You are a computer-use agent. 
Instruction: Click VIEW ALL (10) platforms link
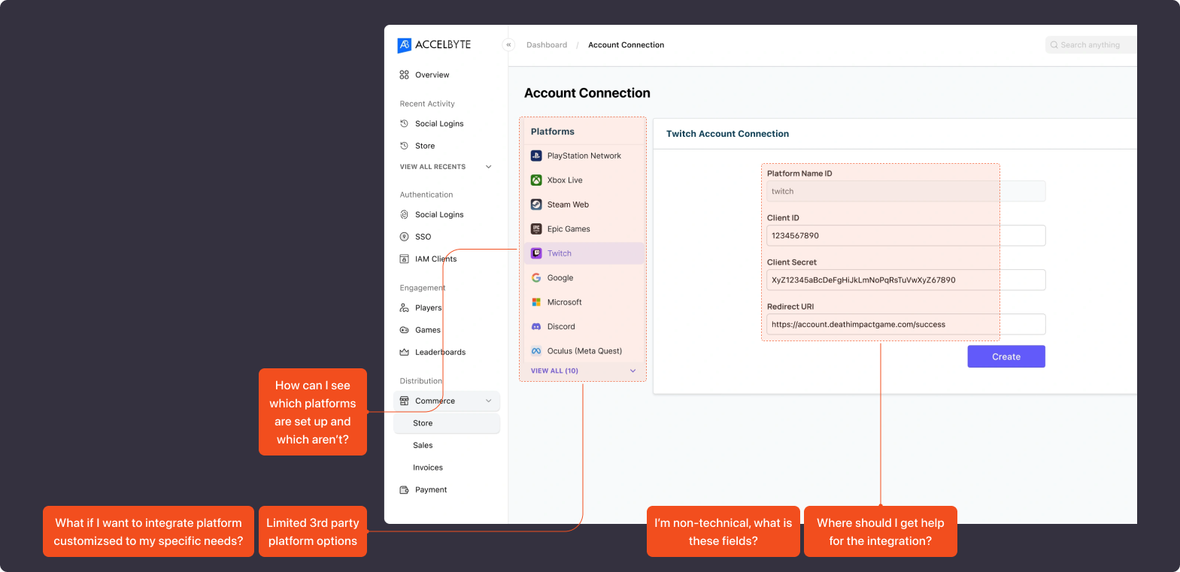tap(554, 371)
